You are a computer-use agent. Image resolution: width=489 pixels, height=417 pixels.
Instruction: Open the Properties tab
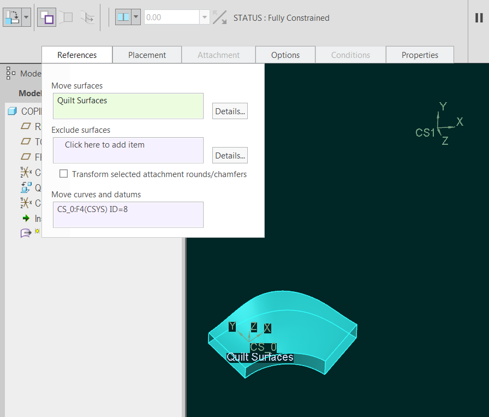pyautogui.click(x=420, y=55)
